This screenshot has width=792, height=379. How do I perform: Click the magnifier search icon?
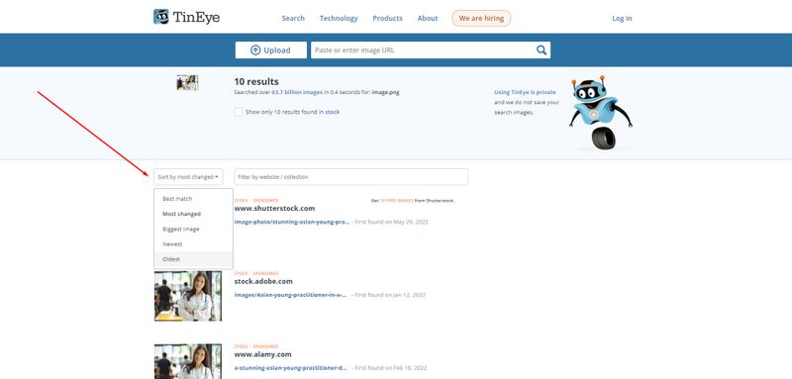tap(541, 49)
